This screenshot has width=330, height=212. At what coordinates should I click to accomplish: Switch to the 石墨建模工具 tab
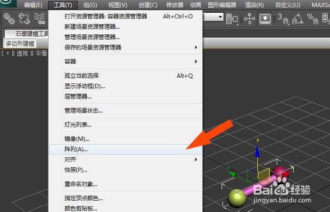[x=27, y=33]
